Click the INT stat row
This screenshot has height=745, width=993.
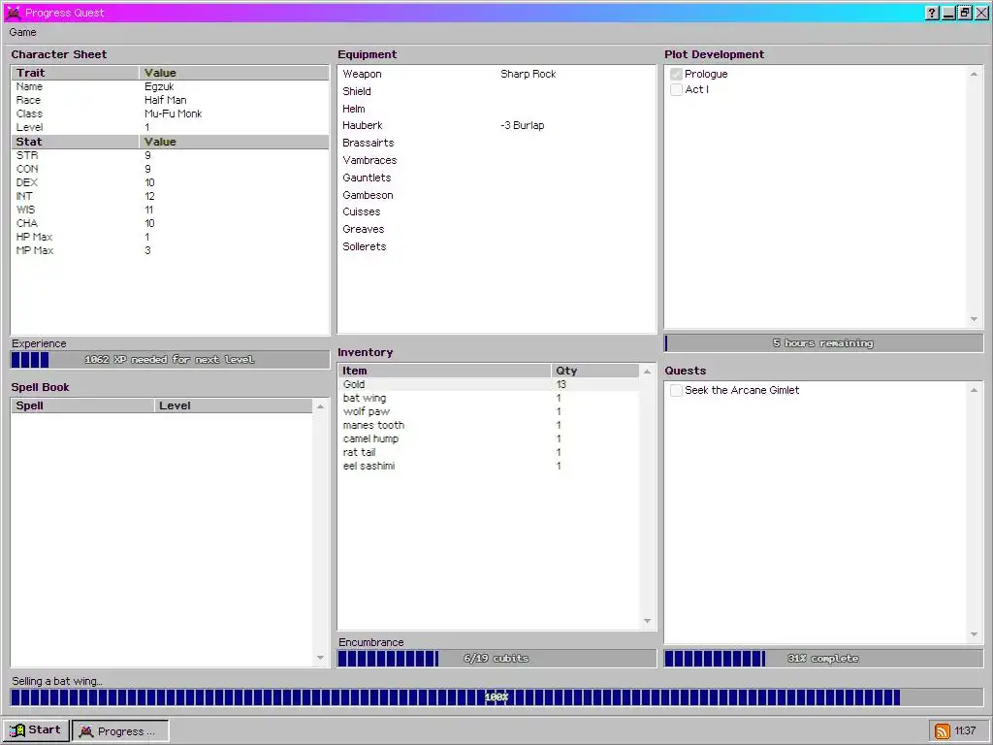[x=170, y=196]
